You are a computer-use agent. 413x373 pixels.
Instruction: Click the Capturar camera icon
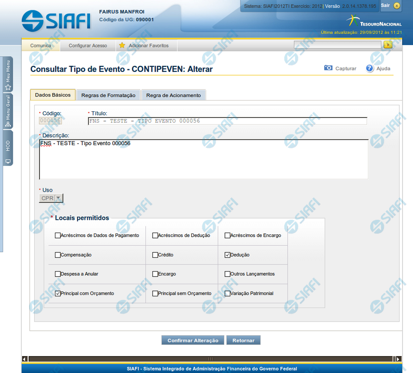pos(329,68)
